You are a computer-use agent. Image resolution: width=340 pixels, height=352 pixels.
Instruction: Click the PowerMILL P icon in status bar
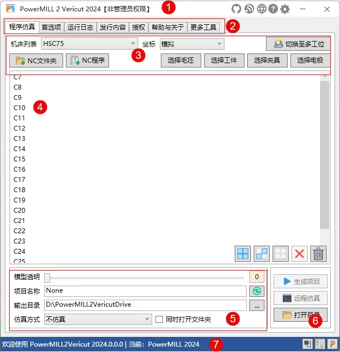click(x=332, y=344)
